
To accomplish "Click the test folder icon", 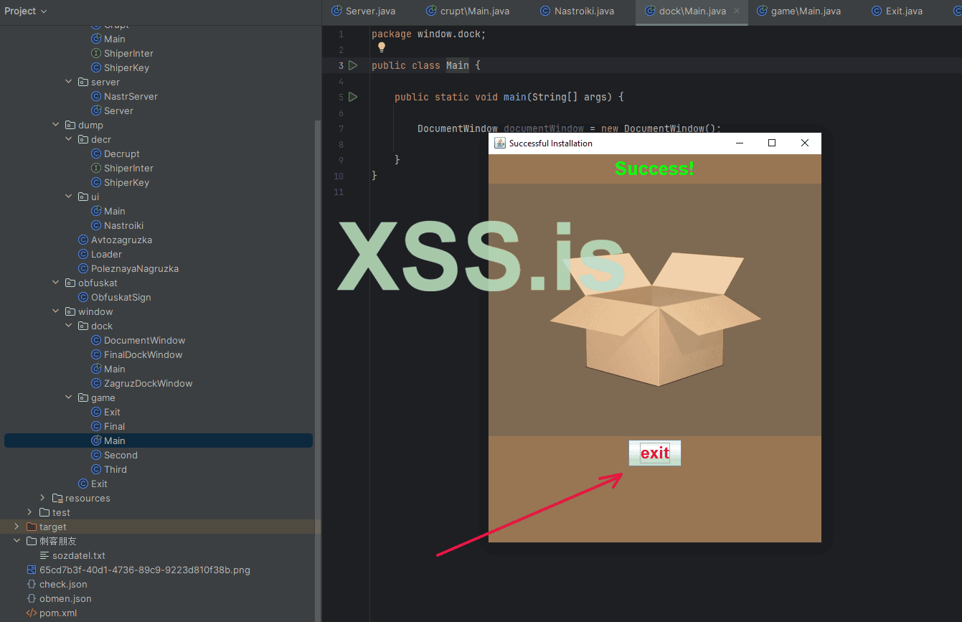I will click(44, 512).
